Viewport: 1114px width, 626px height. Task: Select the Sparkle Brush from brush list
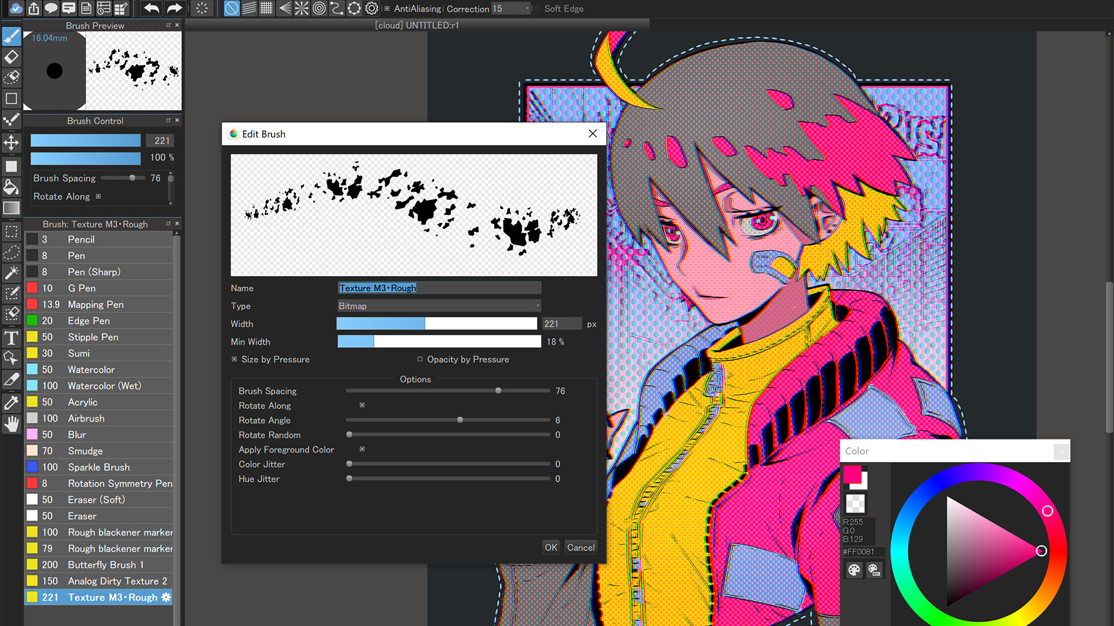click(99, 467)
